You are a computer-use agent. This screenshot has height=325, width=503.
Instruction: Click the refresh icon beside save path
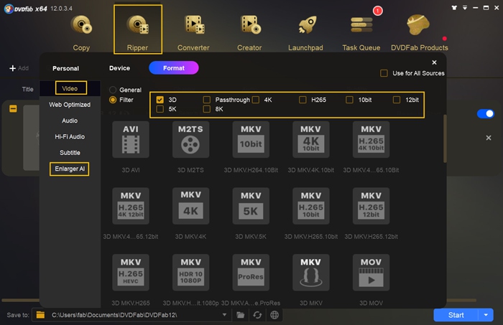(x=257, y=315)
